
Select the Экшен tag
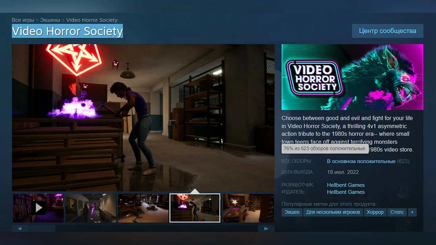click(x=292, y=212)
